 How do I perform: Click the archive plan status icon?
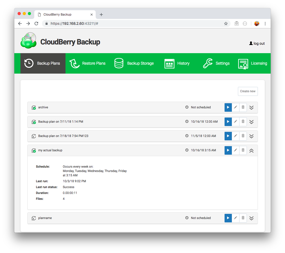(x=34, y=108)
